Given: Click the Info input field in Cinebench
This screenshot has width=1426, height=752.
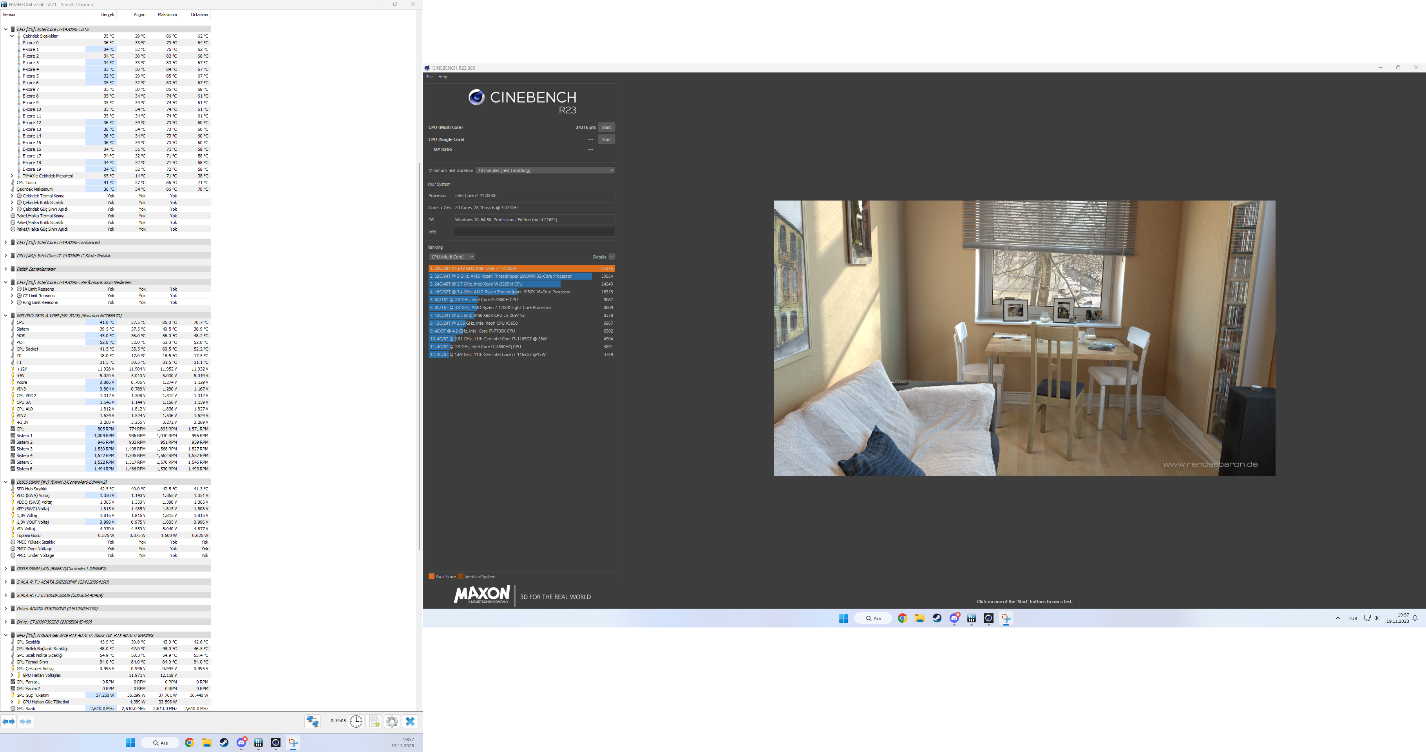Looking at the screenshot, I should click(534, 232).
